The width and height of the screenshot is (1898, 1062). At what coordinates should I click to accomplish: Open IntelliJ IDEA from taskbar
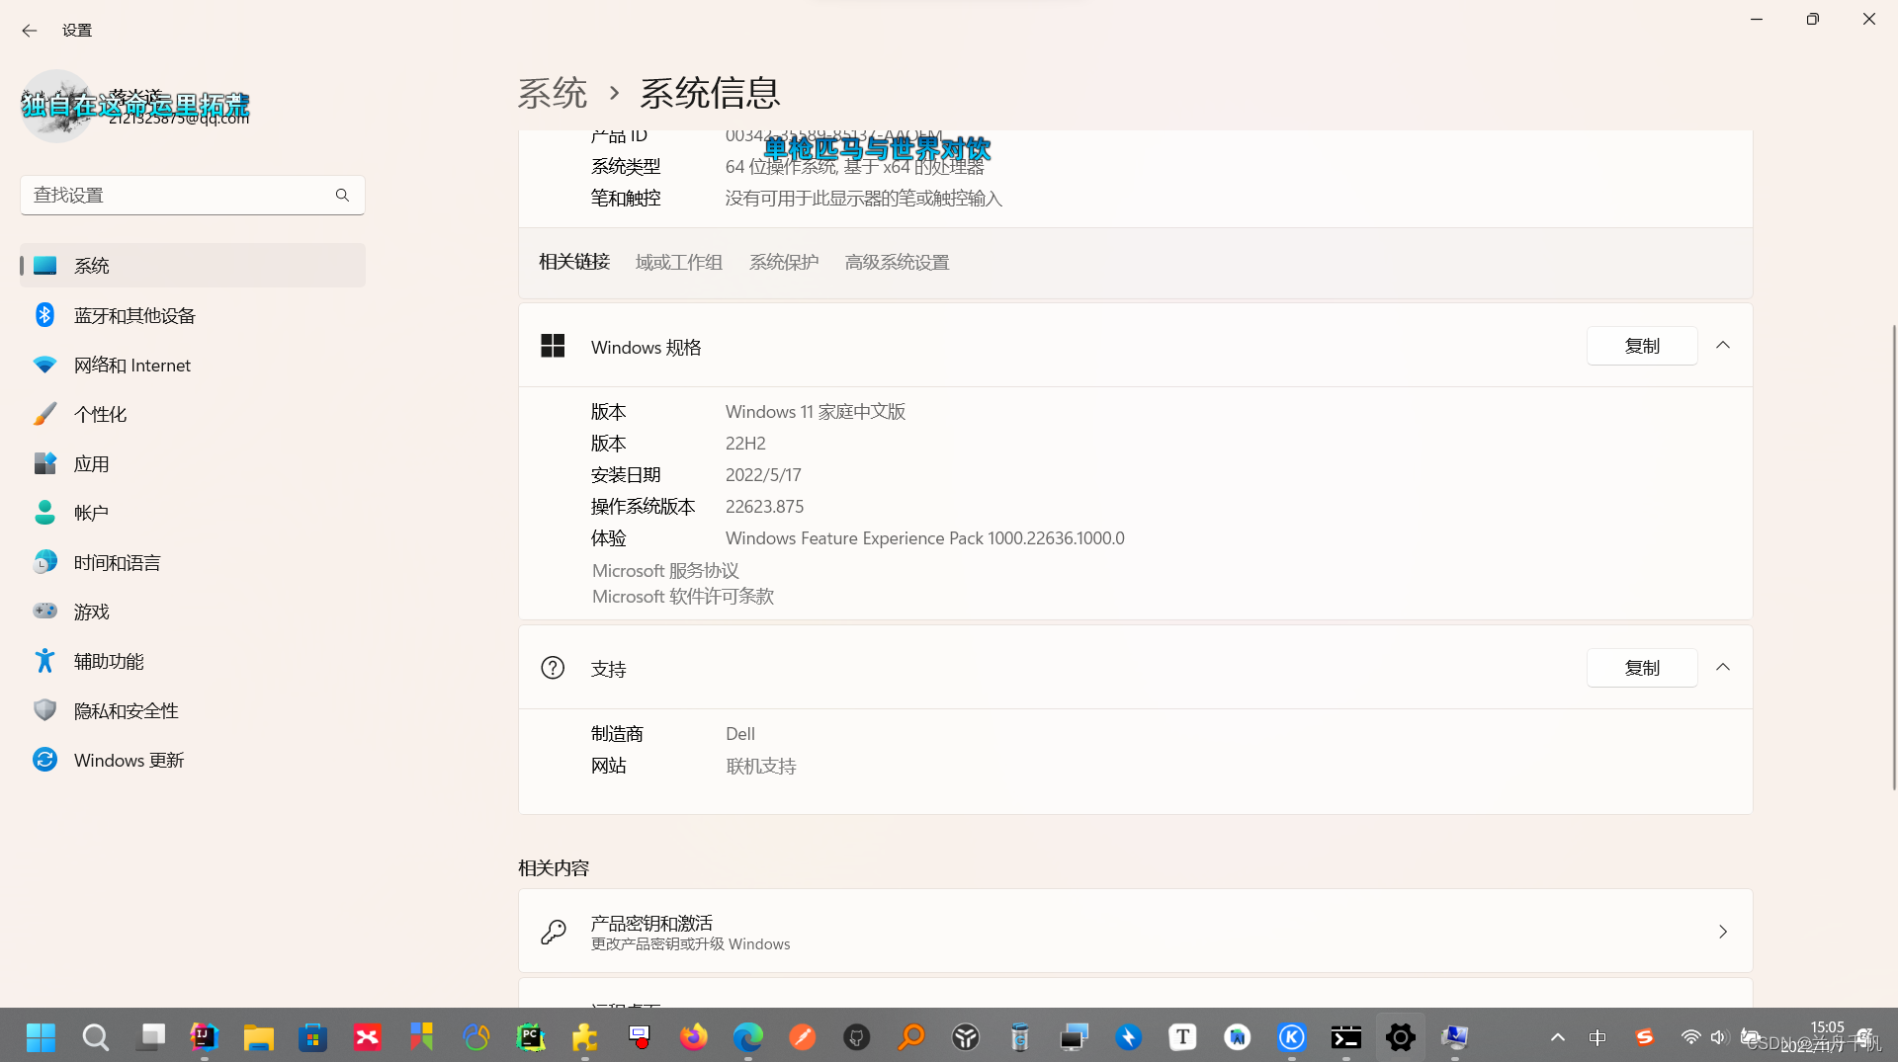(x=205, y=1037)
